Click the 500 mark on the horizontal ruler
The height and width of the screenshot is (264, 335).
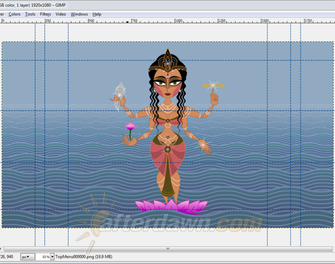(x=91, y=21)
